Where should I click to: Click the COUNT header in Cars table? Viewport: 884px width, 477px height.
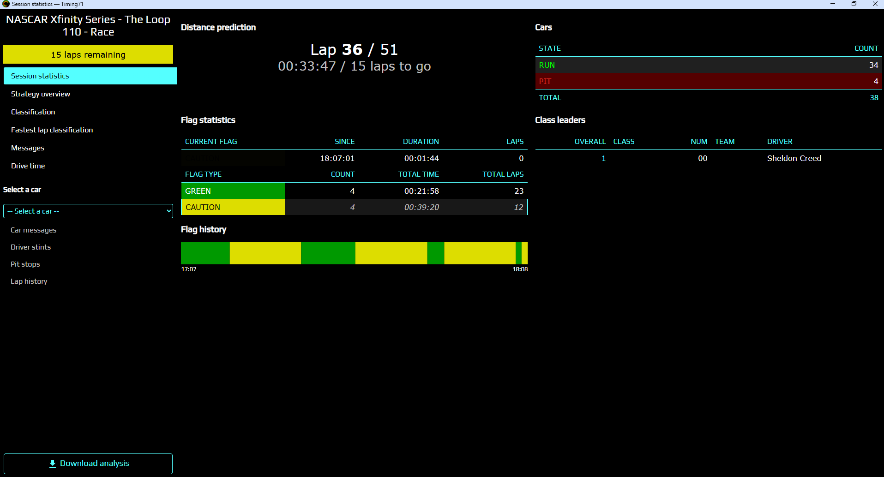866,48
